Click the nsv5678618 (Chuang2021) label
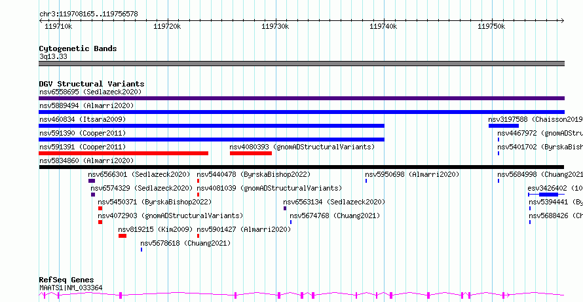Screen dimensions: 583x302 185,243
